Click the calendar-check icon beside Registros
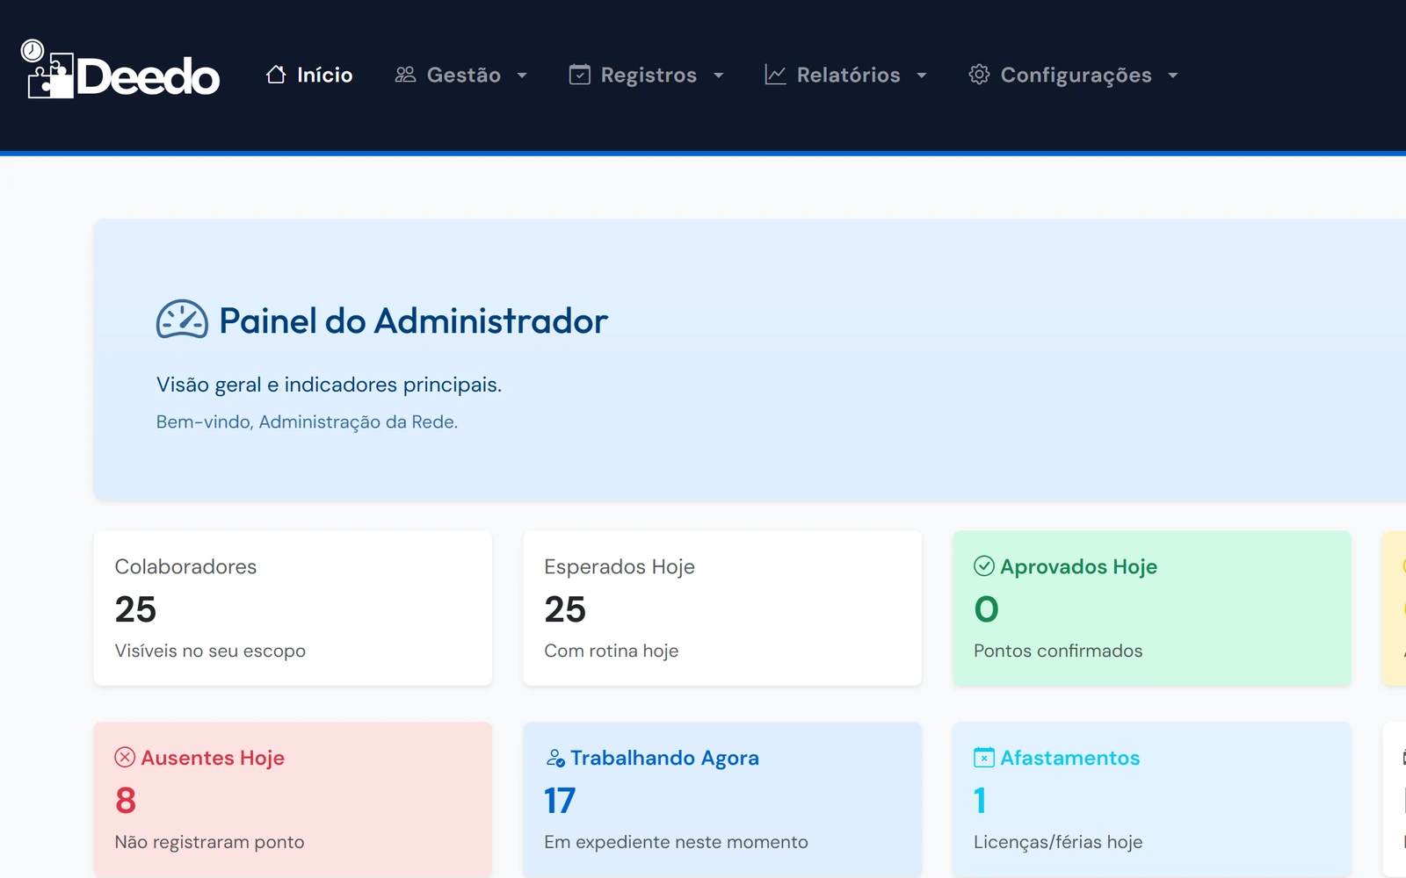This screenshot has height=878, width=1406. click(580, 75)
